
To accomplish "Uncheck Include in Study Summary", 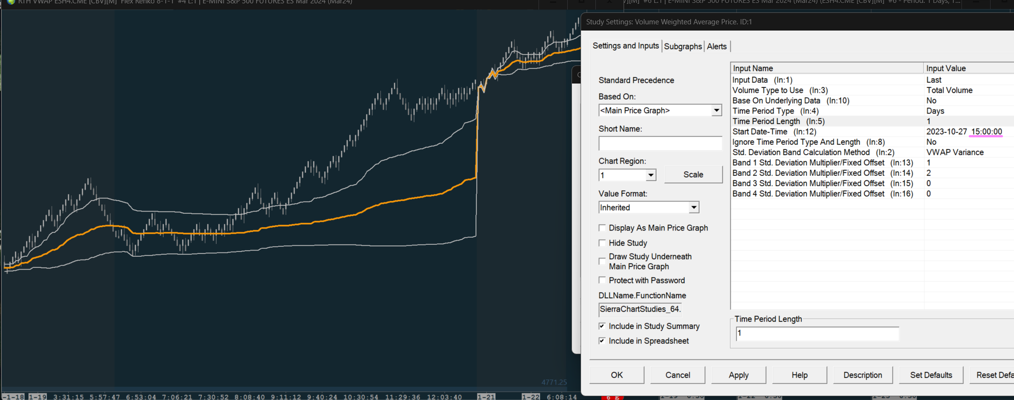I will [602, 326].
